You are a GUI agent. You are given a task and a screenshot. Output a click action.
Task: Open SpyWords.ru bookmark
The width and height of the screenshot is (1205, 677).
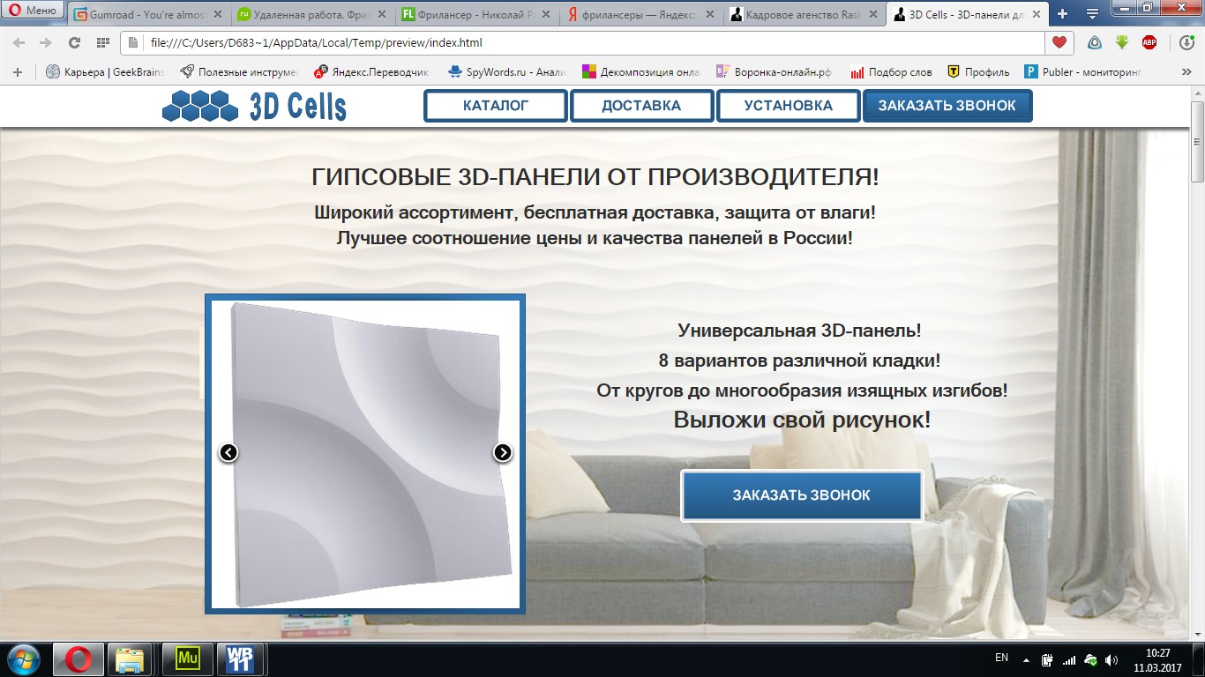(x=507, y=72)
